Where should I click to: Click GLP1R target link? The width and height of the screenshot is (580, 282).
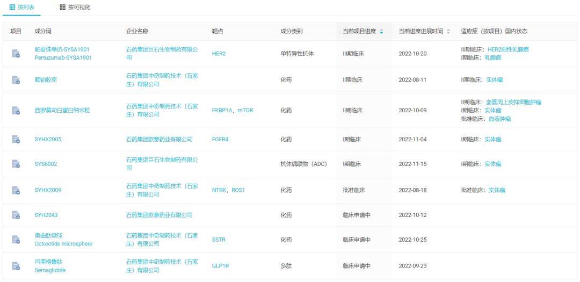(221, 266)
